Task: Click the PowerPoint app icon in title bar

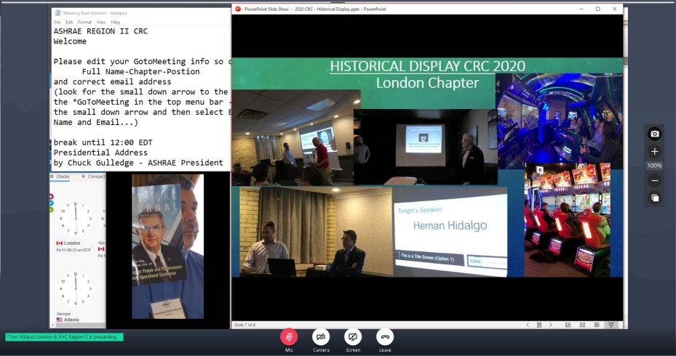Action: pos(238,9)
